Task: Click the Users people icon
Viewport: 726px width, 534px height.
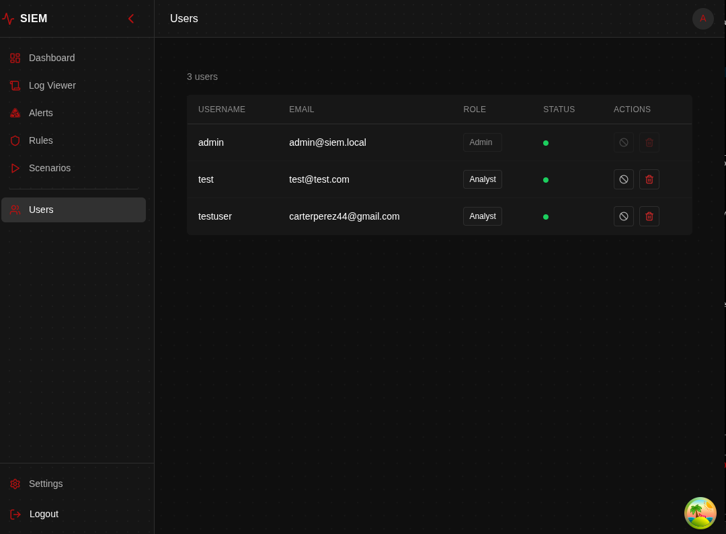Action: coord(15,210)
